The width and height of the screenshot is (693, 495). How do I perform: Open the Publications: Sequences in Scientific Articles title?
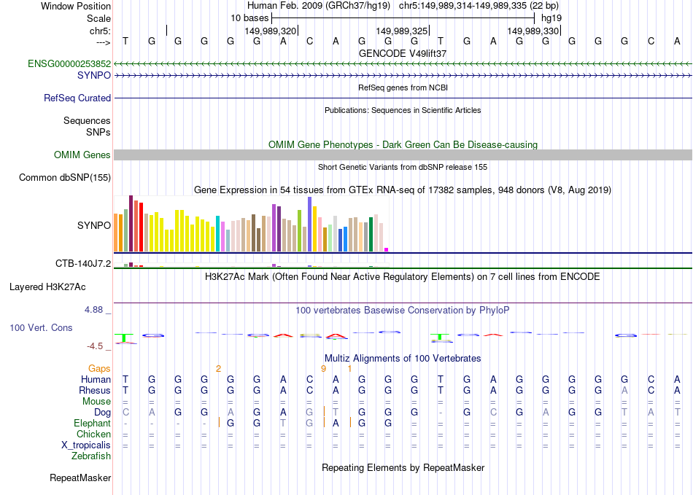click(403, 110)
